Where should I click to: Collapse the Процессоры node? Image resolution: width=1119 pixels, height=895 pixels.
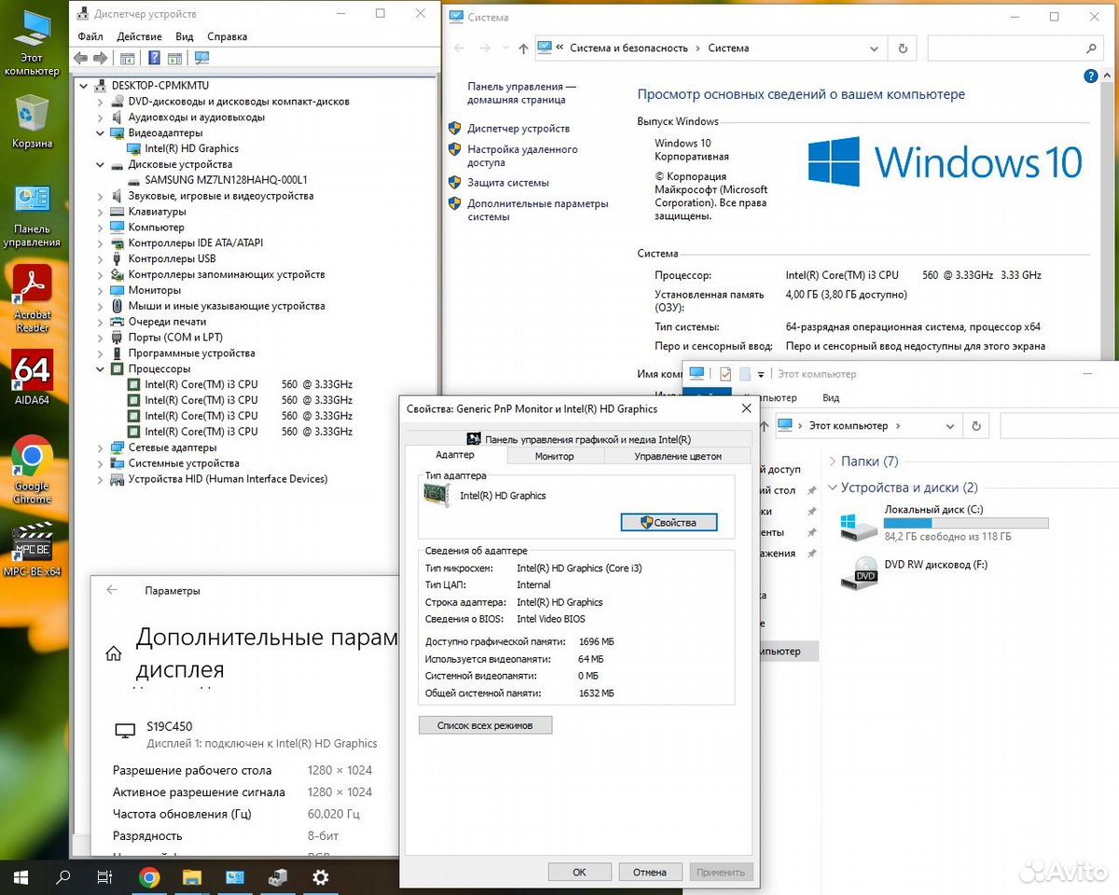coord(100,369)
